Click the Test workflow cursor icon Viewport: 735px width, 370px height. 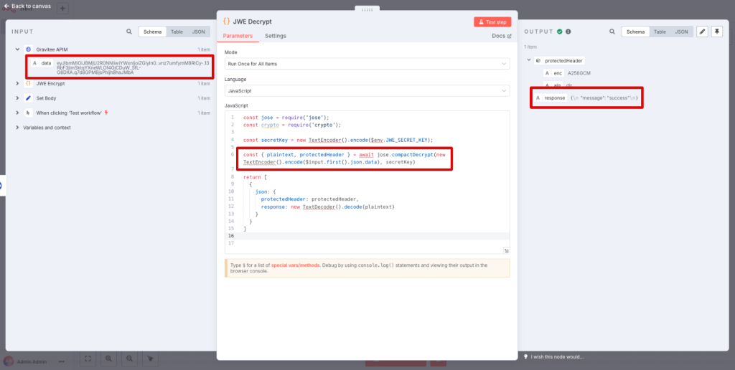28,113
